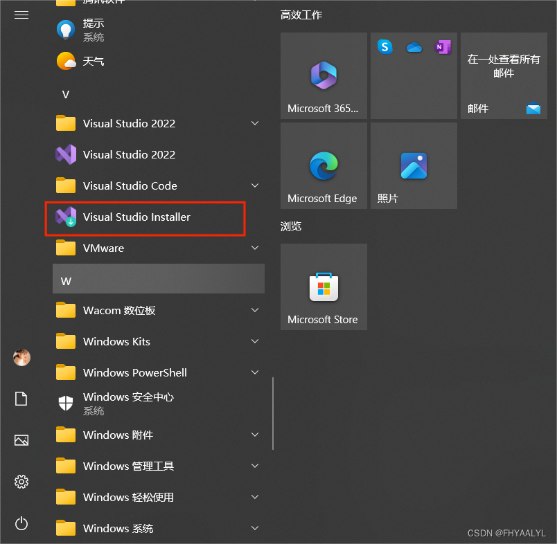Image resolution: width=557 pixels, height=544 pixels.
Task: Click the W letter section header
Action: tap(159, 278)
